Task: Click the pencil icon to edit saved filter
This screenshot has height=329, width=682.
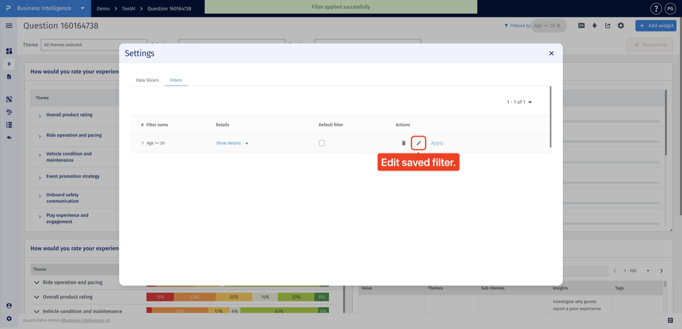Action: tap(418, 143)
